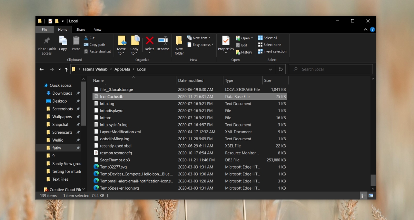
Task: Refresh the folder with the circular arrow
Action: (280, 69)
